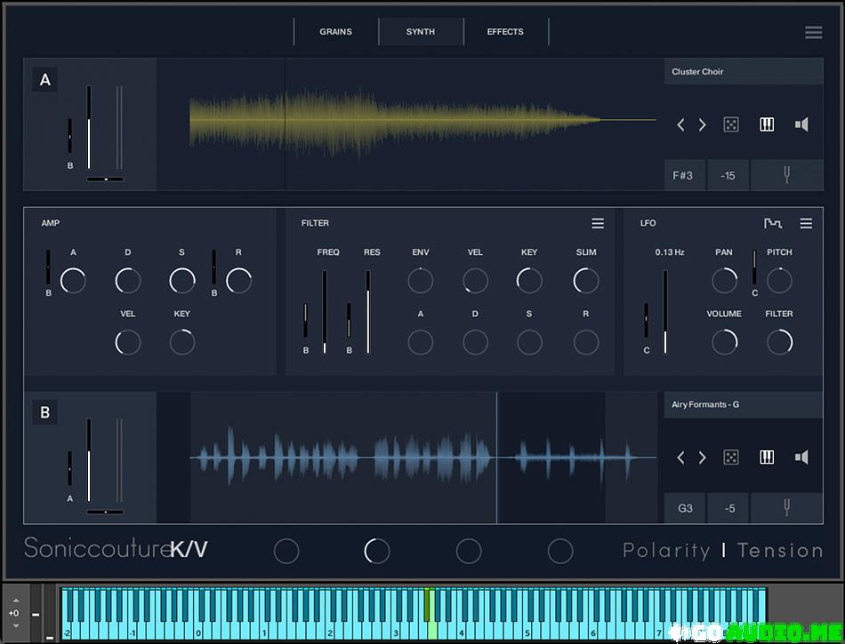Open the LFO section options menu
The height and width of the screenshot is (644, 845).
pyautogui.click(x=806, y=224)
